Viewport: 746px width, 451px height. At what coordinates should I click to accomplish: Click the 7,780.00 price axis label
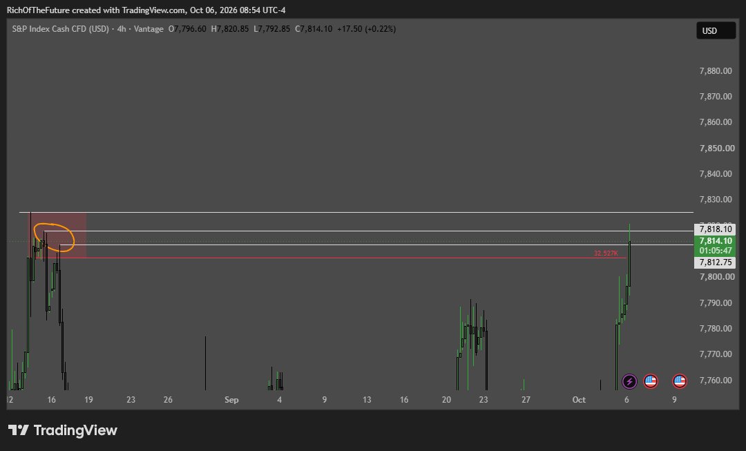716,329
